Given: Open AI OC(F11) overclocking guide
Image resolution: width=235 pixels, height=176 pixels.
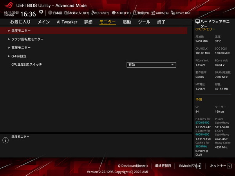Looking at the screenshot, I should [x=121, y=13].
